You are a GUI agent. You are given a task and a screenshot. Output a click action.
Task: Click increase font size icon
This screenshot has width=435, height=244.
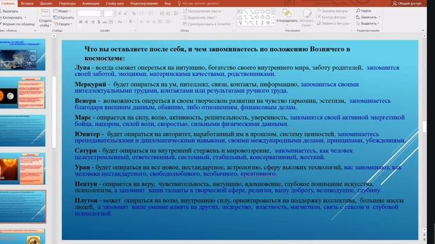point(120,14)
